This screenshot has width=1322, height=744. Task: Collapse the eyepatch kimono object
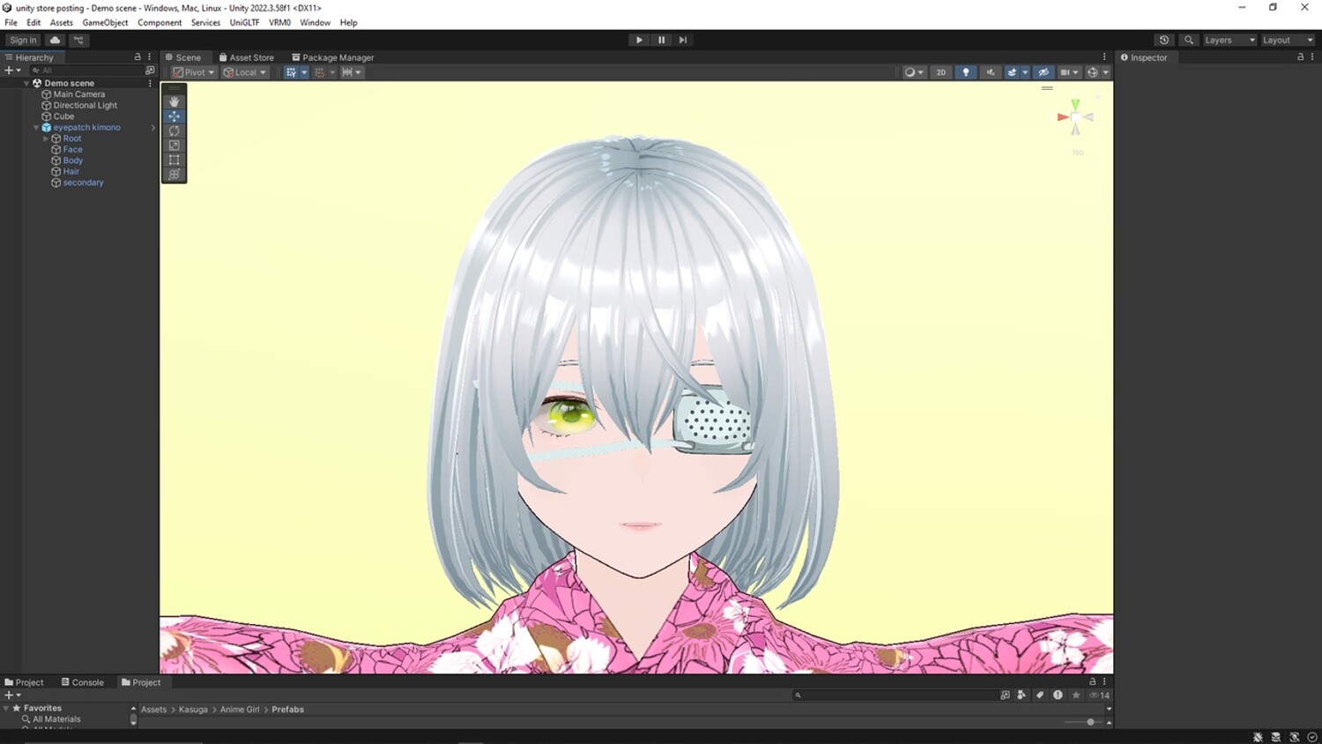point(36,128)
